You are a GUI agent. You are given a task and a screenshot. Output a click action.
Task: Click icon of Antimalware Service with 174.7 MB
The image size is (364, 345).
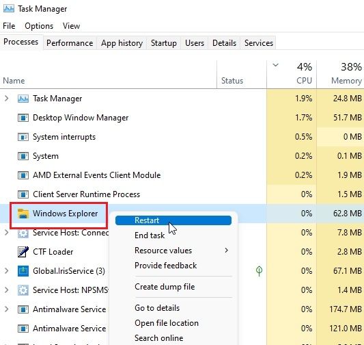click(23, 309)
